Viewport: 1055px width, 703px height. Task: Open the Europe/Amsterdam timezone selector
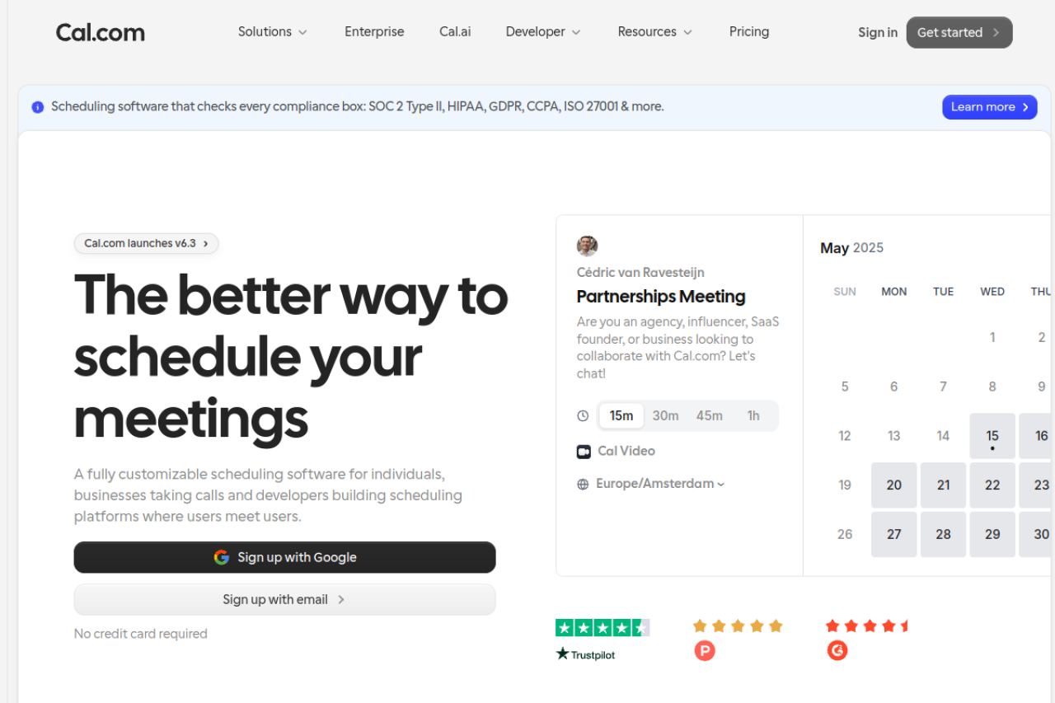(660, 484)
